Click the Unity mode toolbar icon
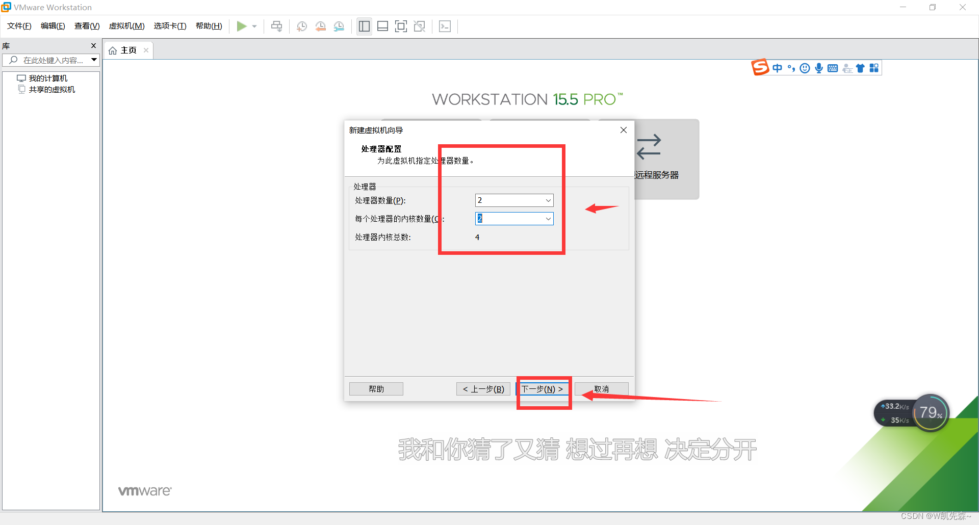Image resolution: width=979 pixels, height=525 pixels. click(x=419, y=26)
